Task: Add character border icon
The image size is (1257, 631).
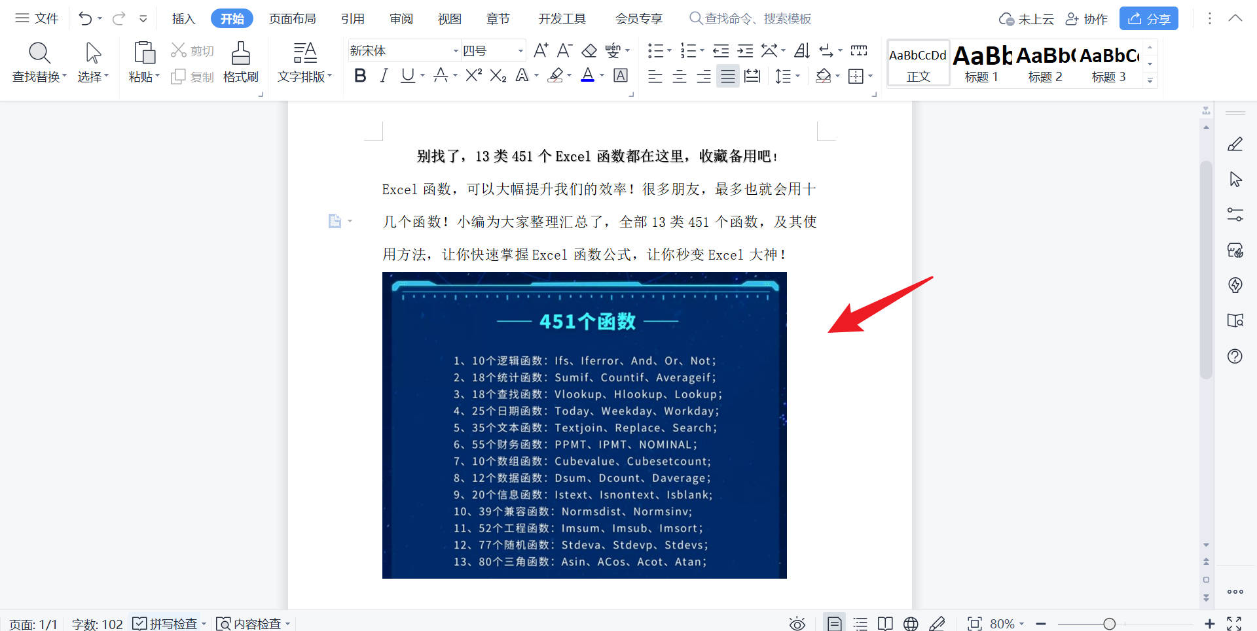Action: [621, 76]
